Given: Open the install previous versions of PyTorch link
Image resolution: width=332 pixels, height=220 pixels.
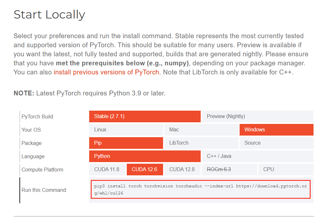Looking at the screenshot, I should [x=106, y=72].
